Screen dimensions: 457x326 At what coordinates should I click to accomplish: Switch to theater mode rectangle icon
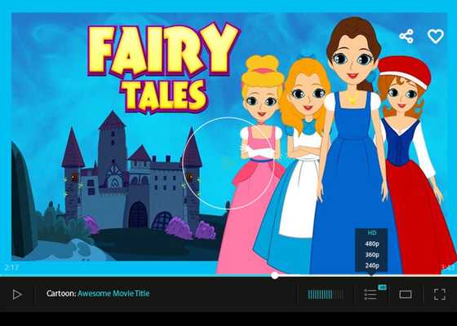406,294
